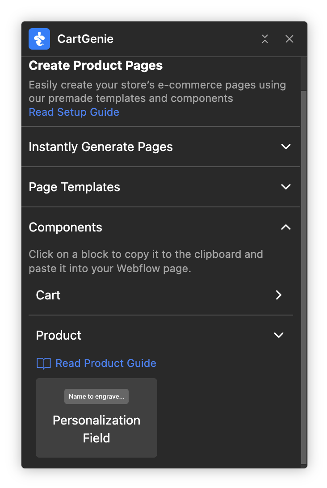327x488 pixels.
Task: Click the CartGenie genie logo icon
Action: coord(39,39)
